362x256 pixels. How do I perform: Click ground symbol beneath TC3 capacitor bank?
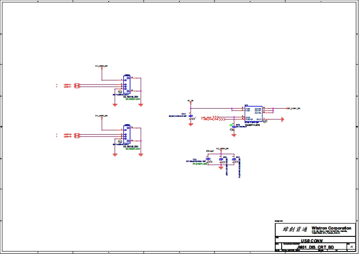click(221, 167)
